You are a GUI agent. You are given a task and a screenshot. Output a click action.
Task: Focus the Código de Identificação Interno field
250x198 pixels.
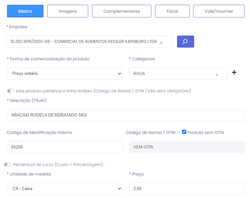65,147
